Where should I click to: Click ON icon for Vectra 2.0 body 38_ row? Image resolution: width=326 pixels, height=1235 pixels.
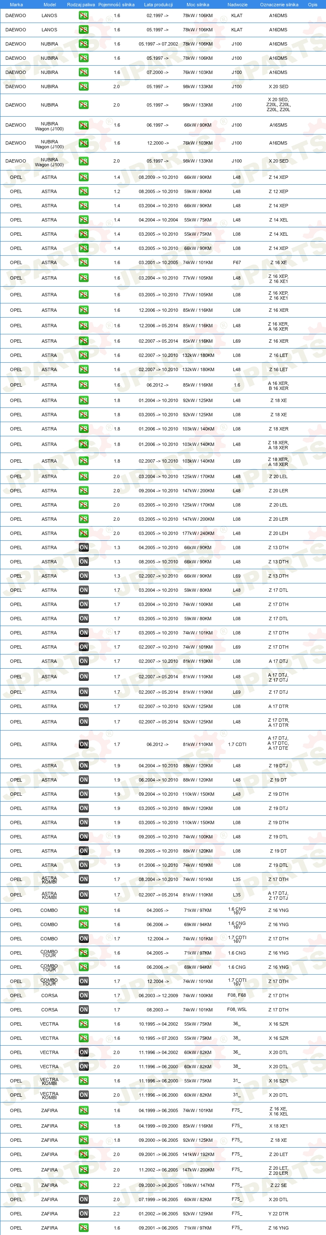coord(84,1067)
